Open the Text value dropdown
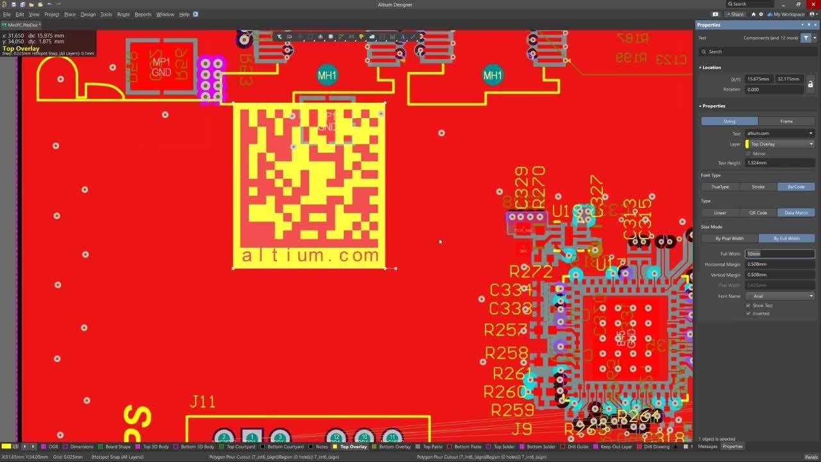 (811, 133)
